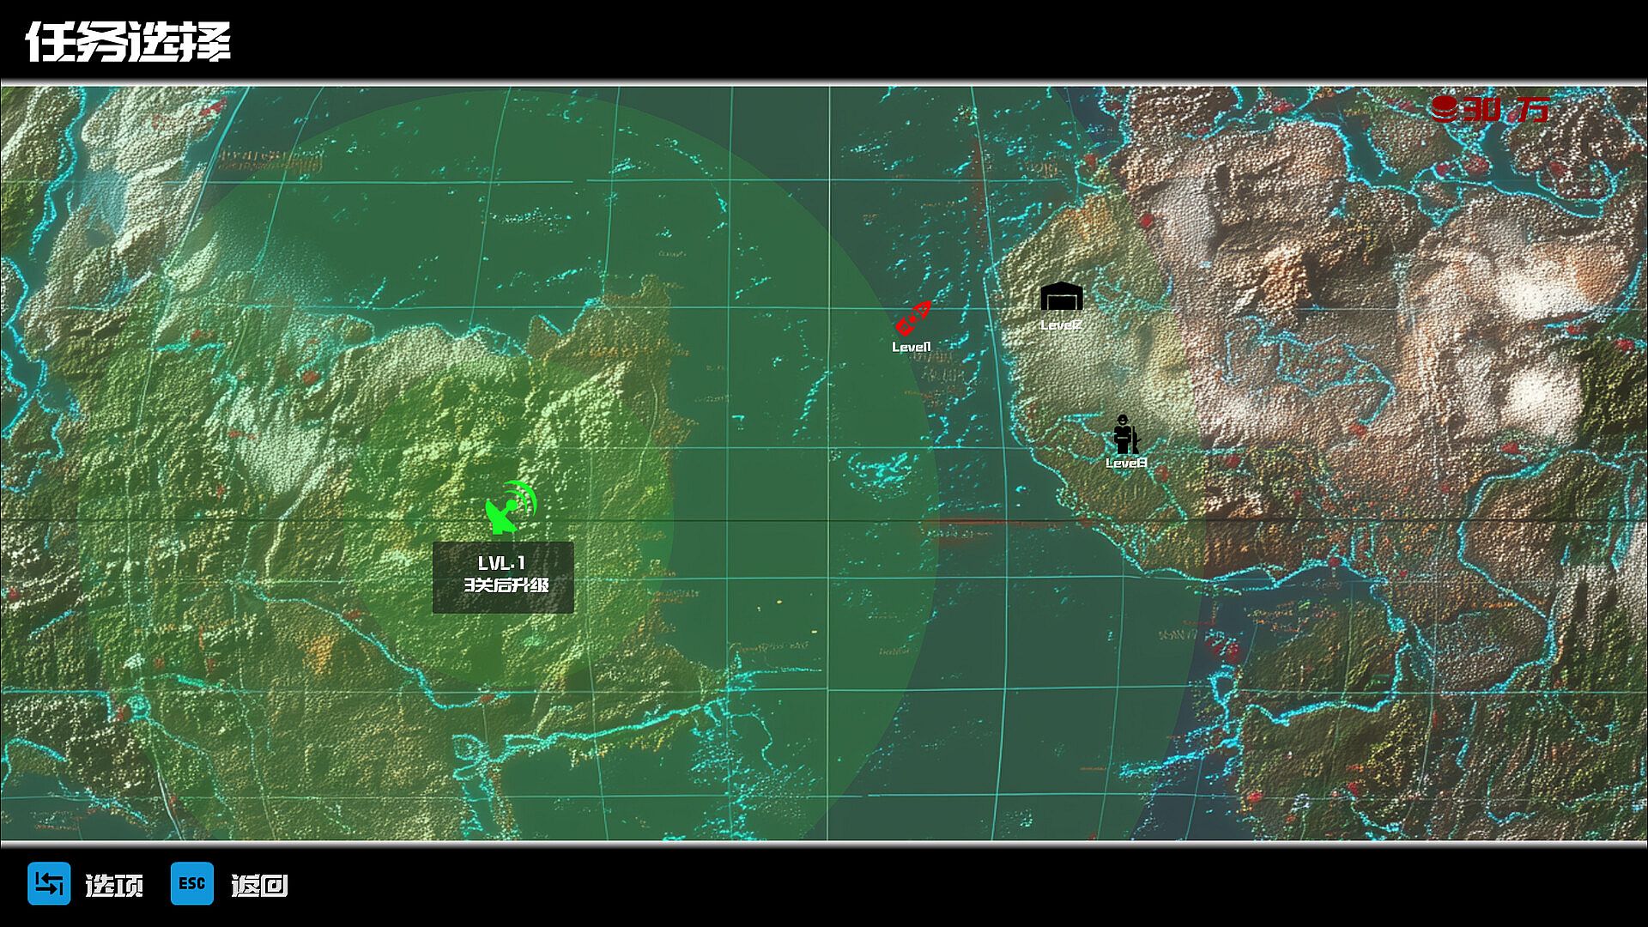The height and width of the screenshot is (927, 1648).
Task: Click the 30万 money amount
Action: tap(1506, 110)
